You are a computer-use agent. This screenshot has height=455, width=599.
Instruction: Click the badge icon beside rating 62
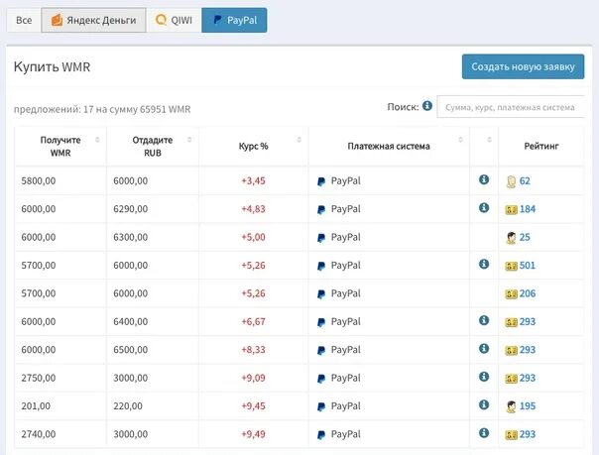coord(511,181)
